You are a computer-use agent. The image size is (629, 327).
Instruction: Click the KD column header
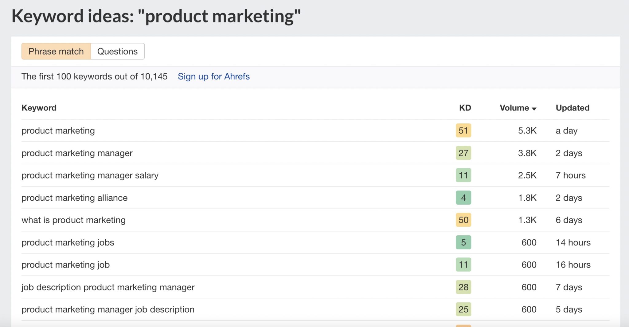click(x=465, y=108)
